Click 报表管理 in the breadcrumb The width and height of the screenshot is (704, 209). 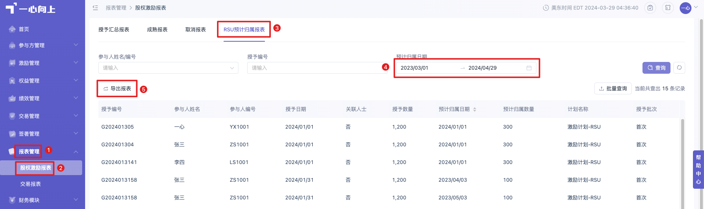116,8
